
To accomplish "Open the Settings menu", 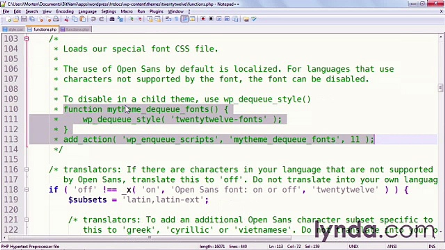I will click(x=108, y=11).
